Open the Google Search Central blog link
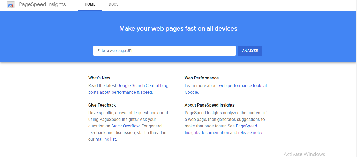357x157 pixels. [128, 89]
